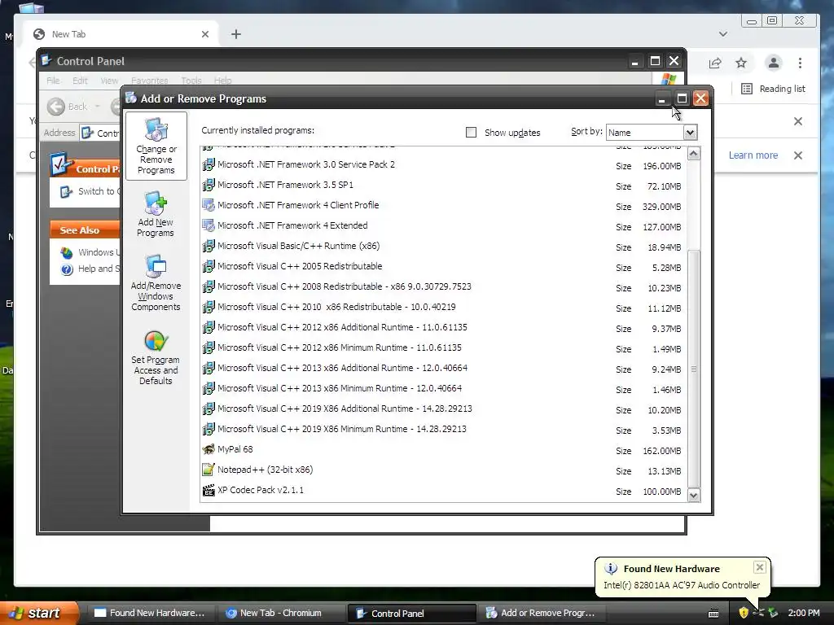Click the on-screen keyboard tray icon
Image resolution: width=834 pixels, height=625 pixels.
click(713, 614)
